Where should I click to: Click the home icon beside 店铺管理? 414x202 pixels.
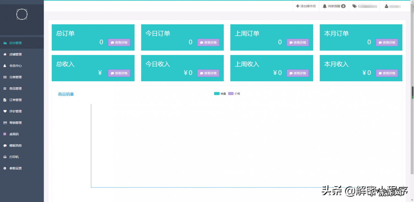pyautogui.click(x=5, y=54)
